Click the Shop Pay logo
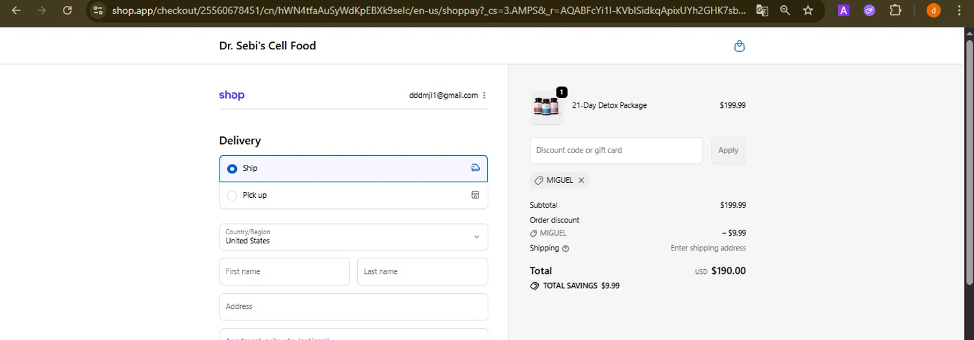The image size is (974, 340). [232, 95]
